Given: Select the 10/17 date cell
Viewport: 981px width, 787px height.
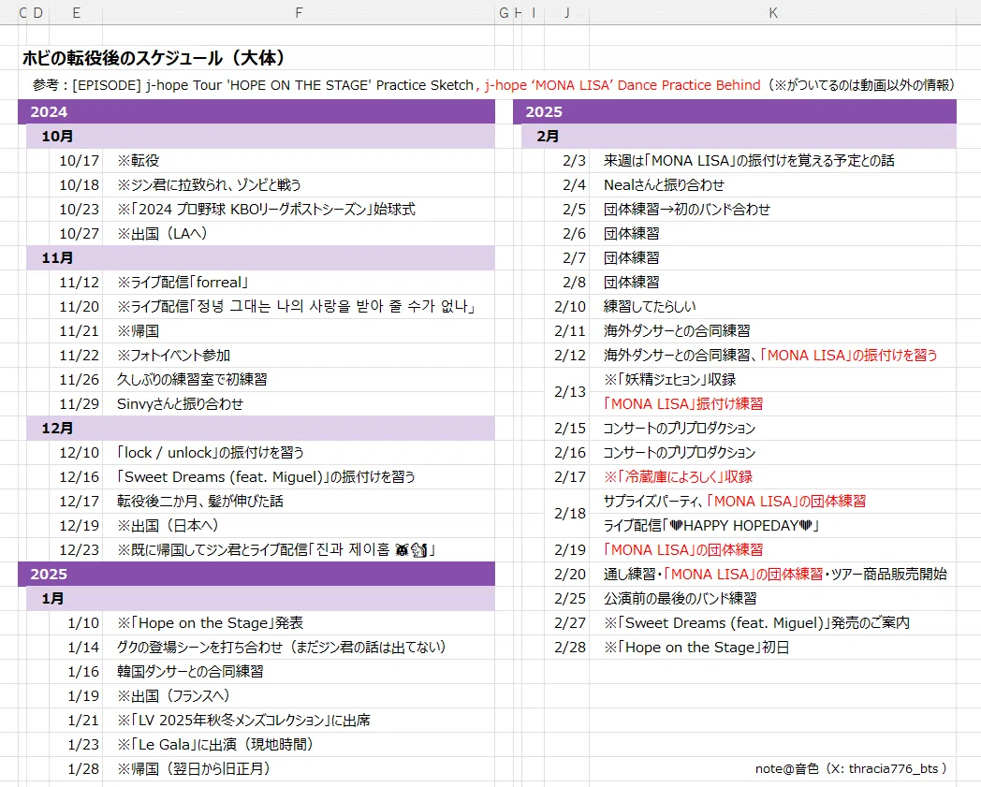Looking at the screenshot, I should (77, 161).
